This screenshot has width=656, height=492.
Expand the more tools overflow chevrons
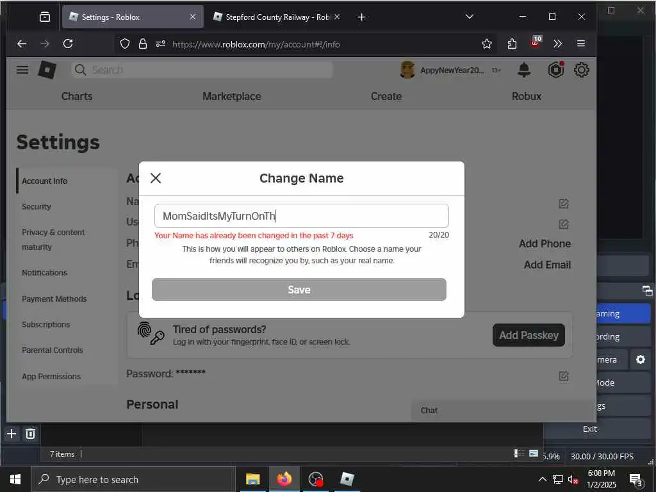click(557, 44)
